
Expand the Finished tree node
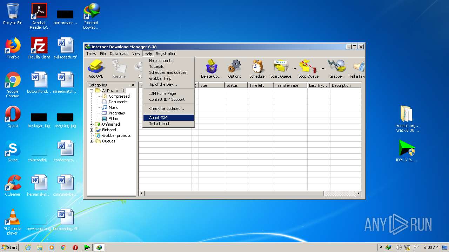coord(92,130)
